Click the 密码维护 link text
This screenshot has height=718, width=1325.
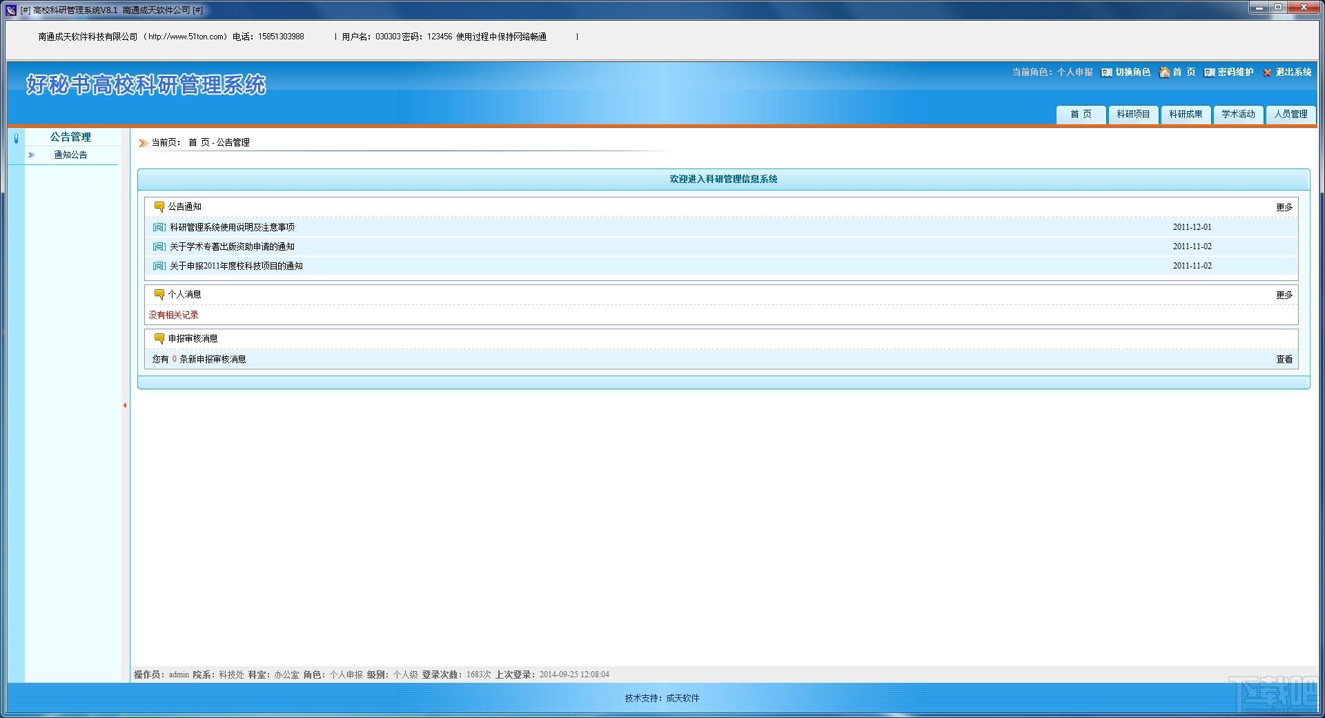point(1235,72)
